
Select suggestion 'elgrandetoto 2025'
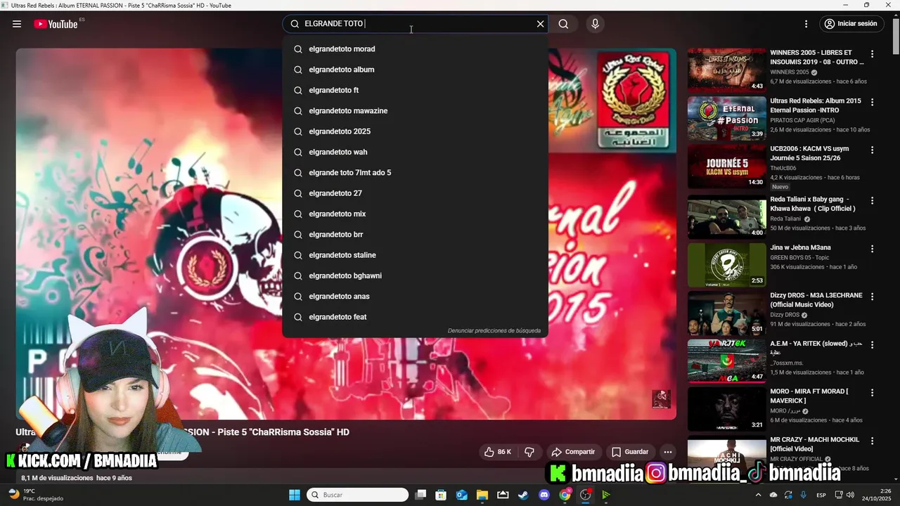[x=415, y=131]
